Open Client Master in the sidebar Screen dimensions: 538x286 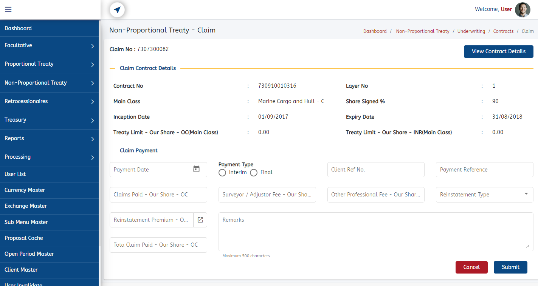[x=50, y=270]
